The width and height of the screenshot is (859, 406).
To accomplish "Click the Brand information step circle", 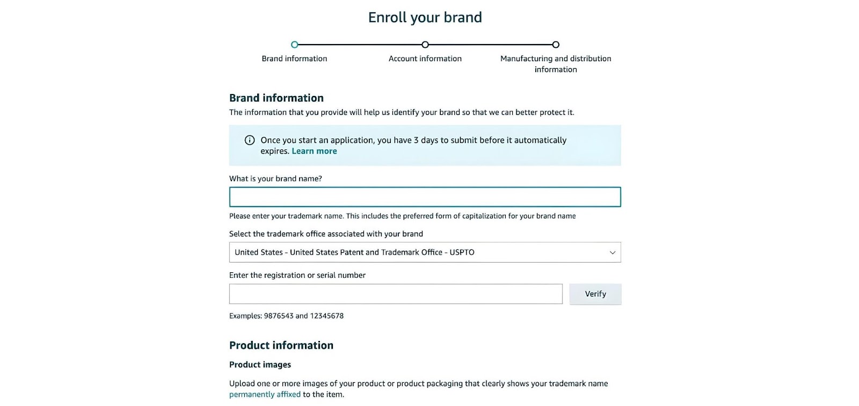I will click(294, 45).
